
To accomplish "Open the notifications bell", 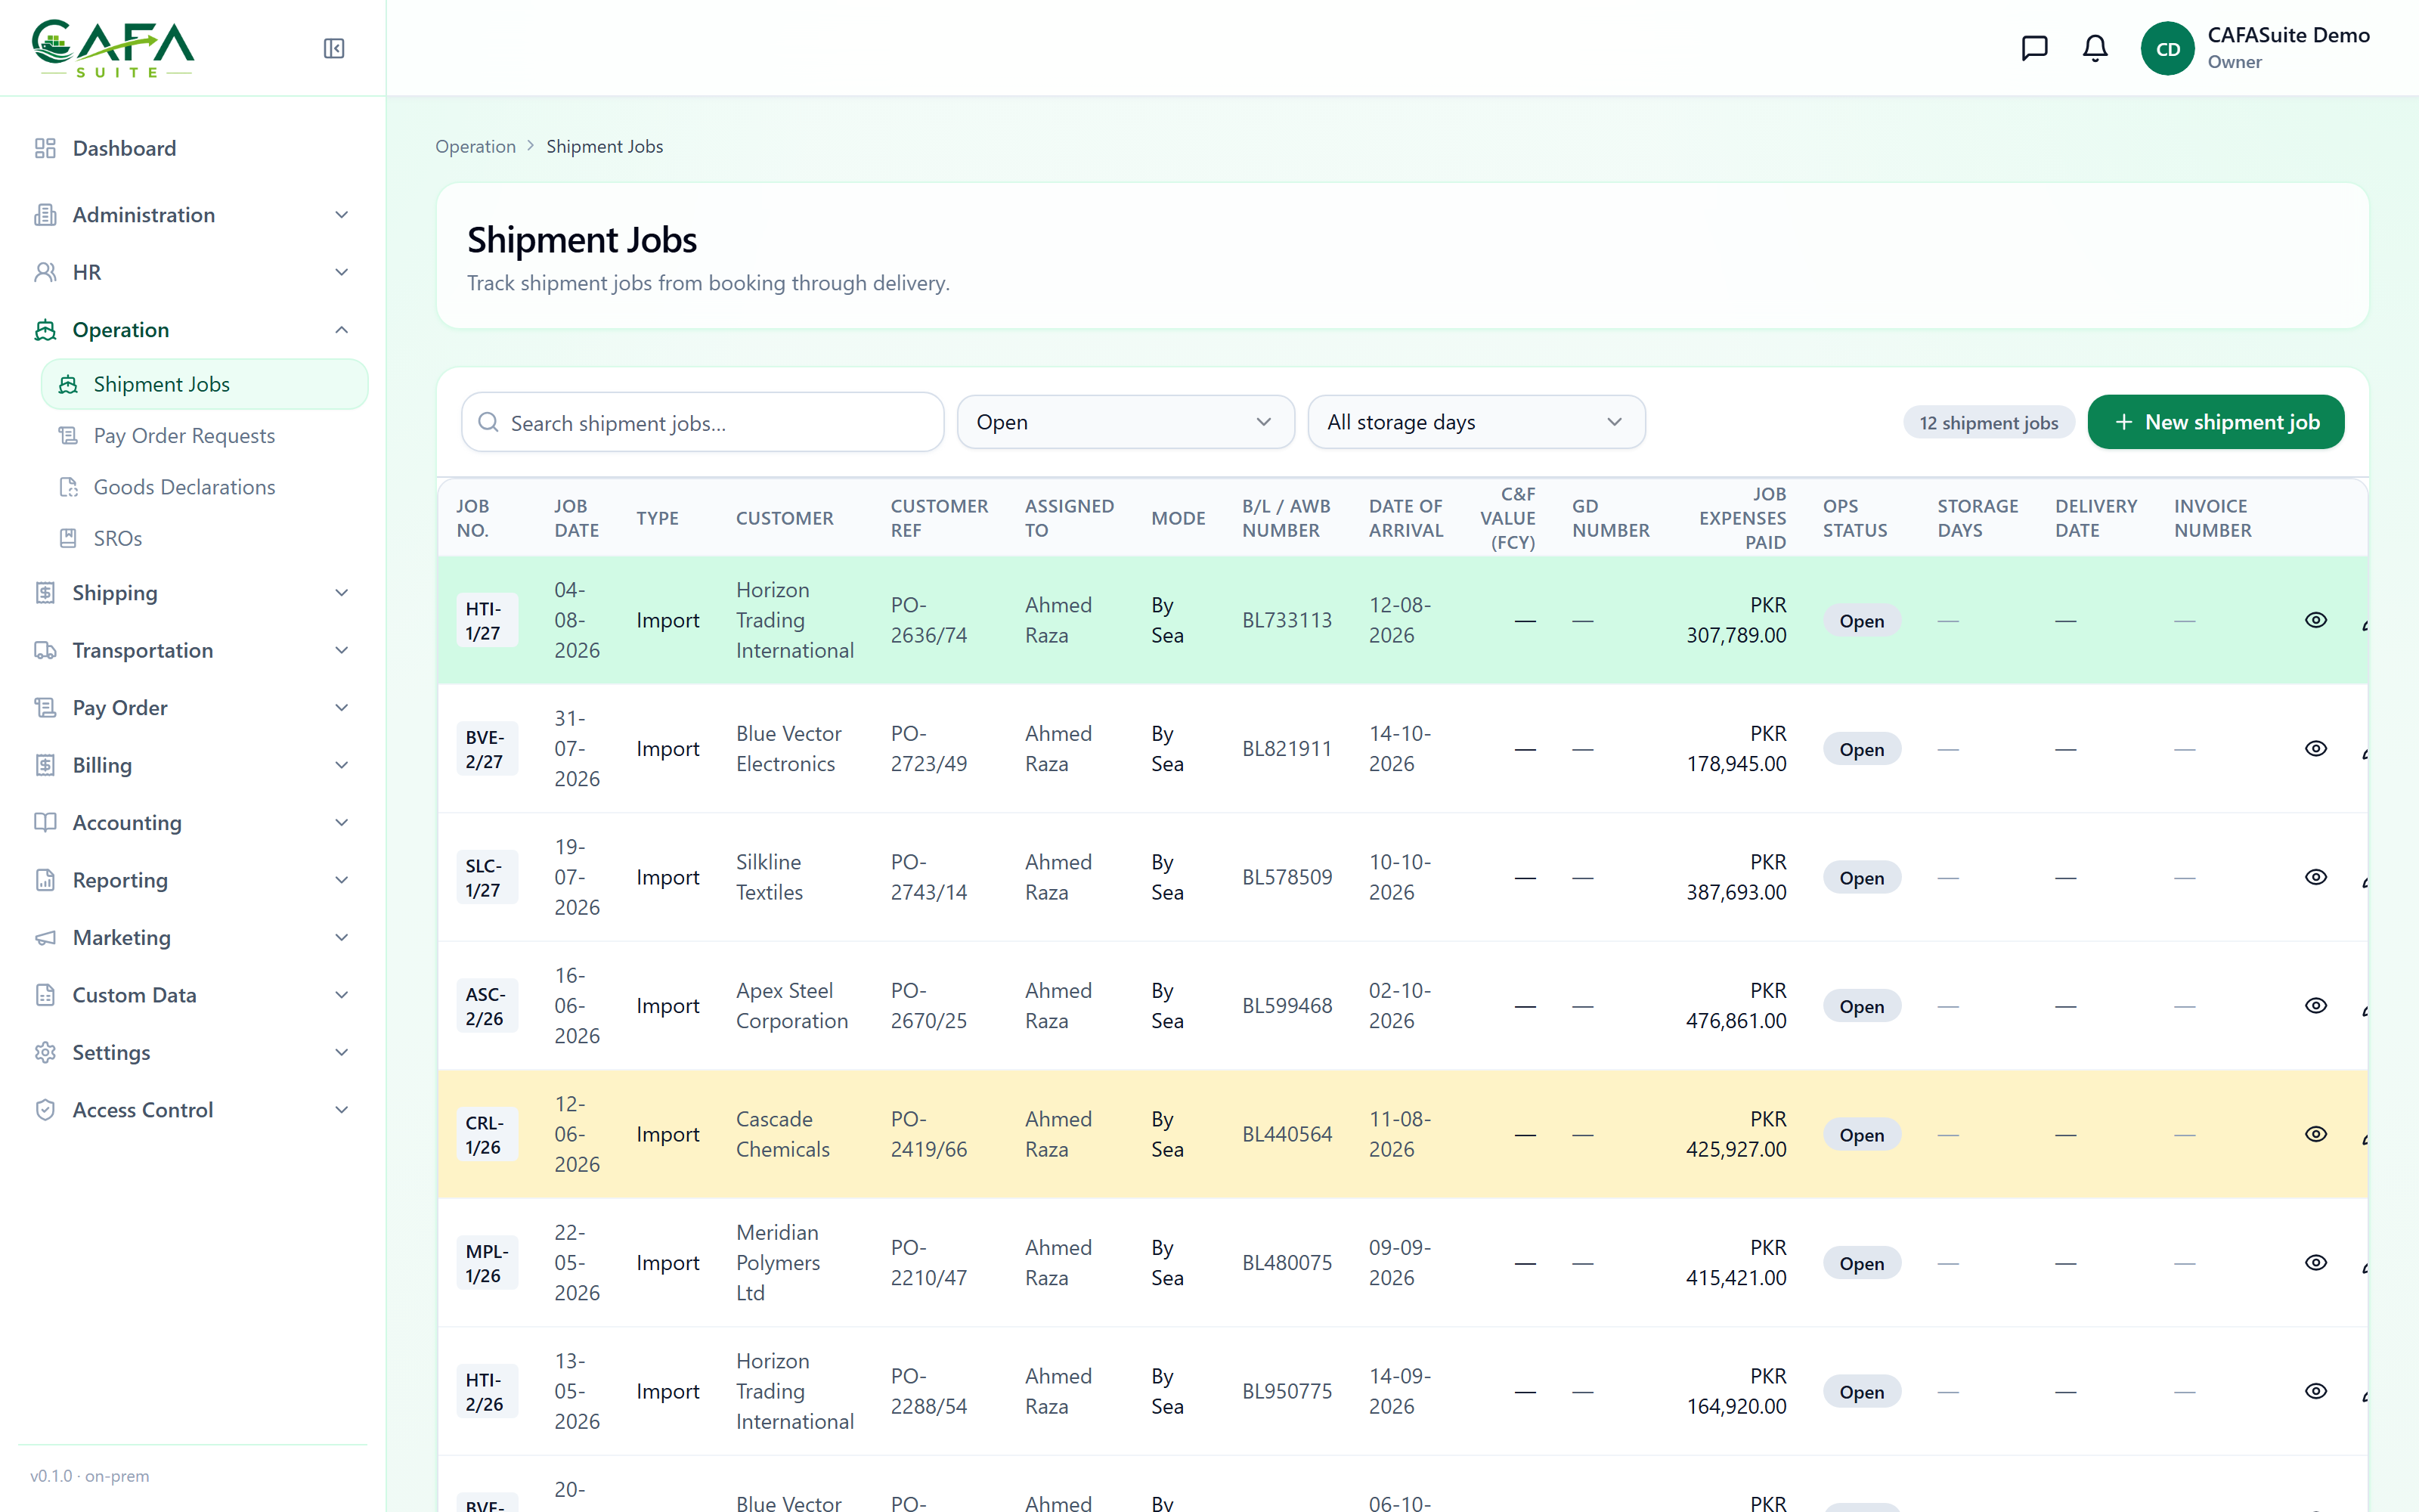I will (2095, 48).
